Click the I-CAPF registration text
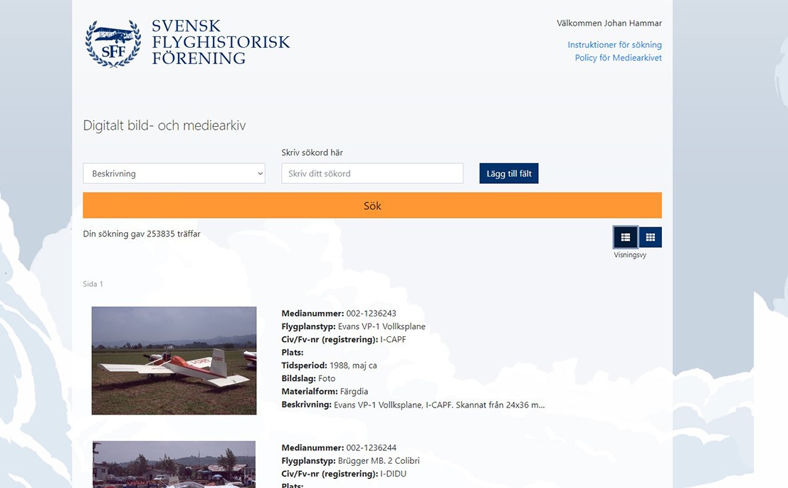Viewport: 788px width, 488px height. click(393, 340)
